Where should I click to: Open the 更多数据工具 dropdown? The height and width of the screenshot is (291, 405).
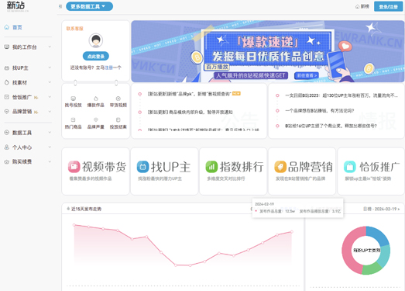coord(89,6)
